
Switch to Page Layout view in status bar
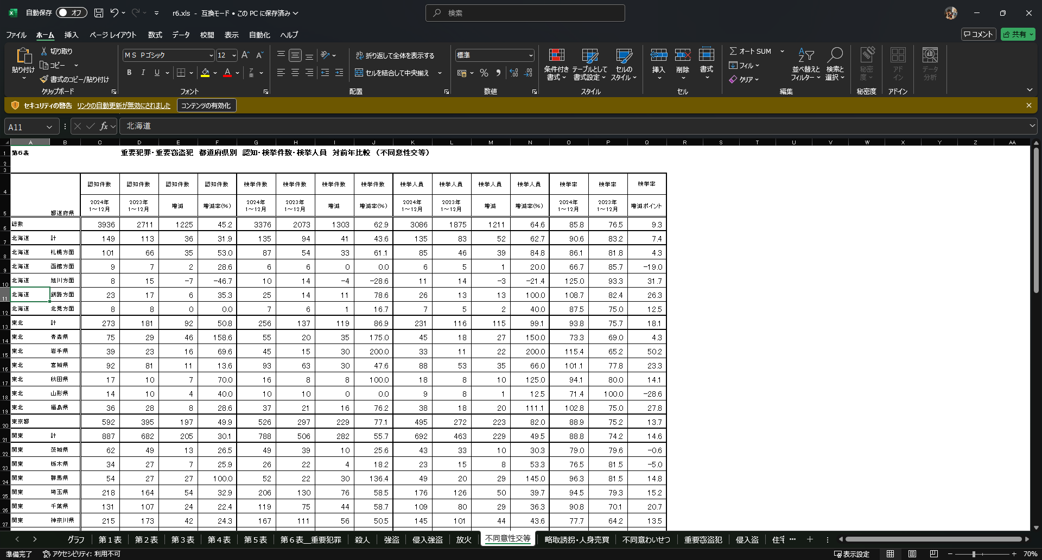pos(912,554)
